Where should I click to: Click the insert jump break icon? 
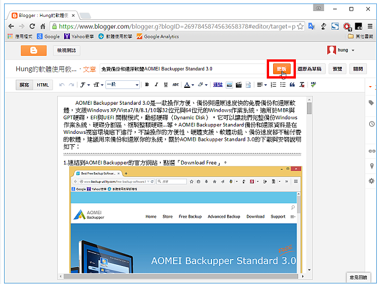coord(248,85)
